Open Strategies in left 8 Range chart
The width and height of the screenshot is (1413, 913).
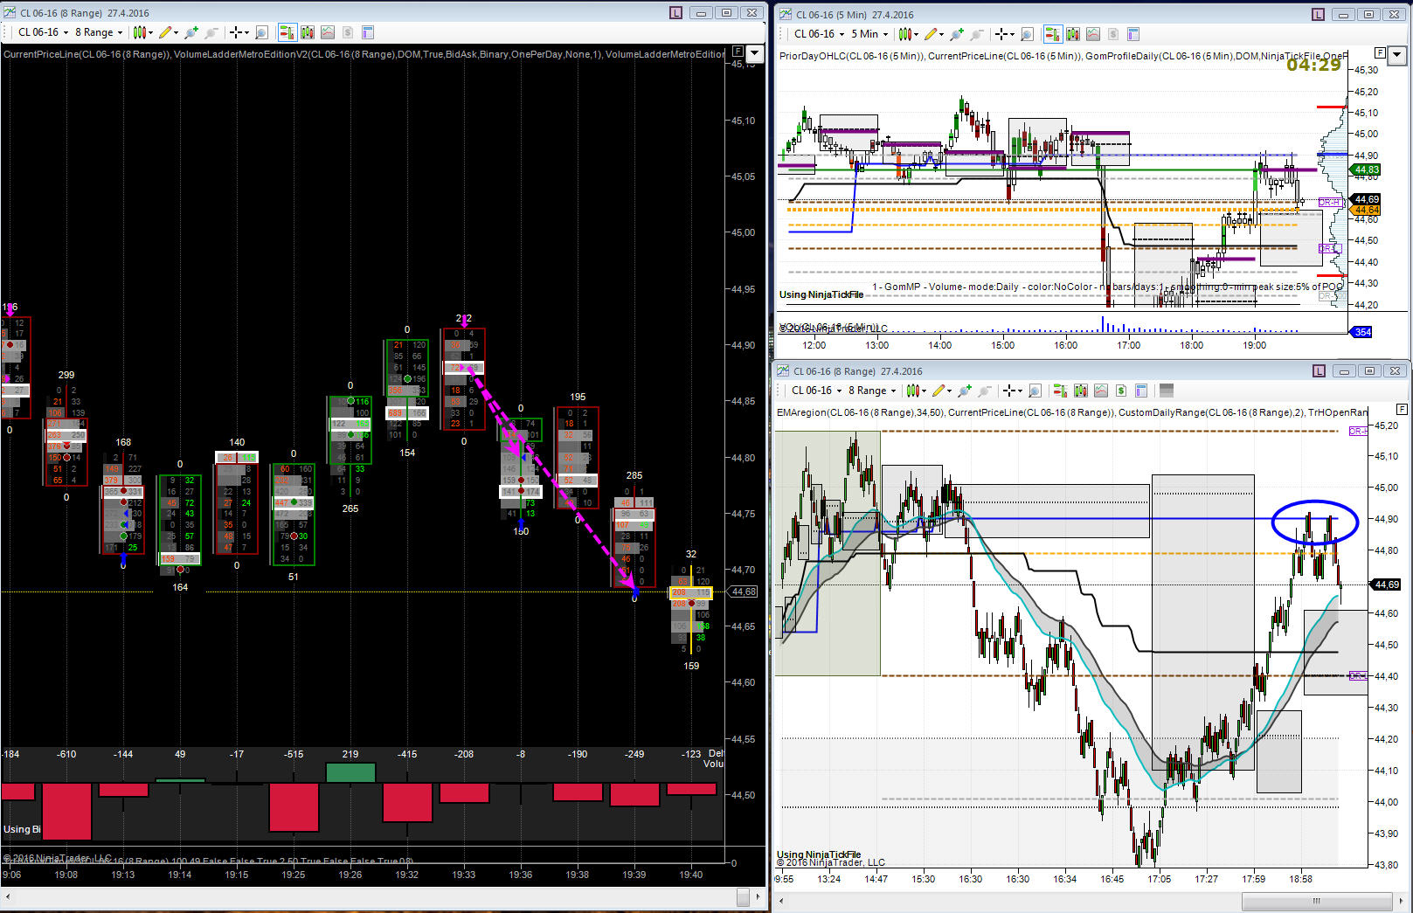(348, 32)
